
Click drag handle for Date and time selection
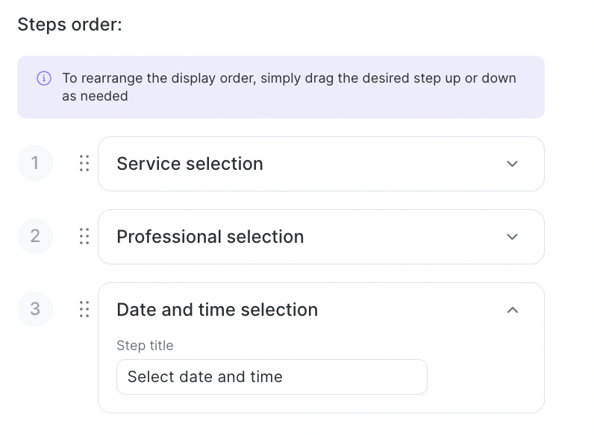[x=84, y=310]
